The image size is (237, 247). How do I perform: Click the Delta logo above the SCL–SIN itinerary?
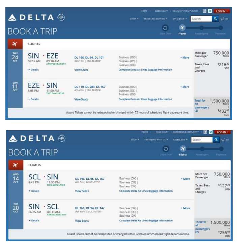[x=37, y=138]
